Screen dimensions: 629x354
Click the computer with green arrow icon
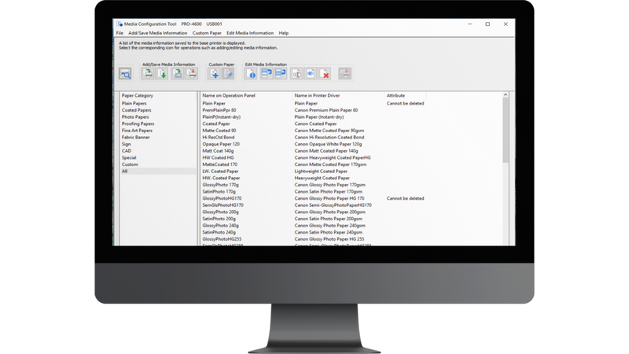coord(178,73)
